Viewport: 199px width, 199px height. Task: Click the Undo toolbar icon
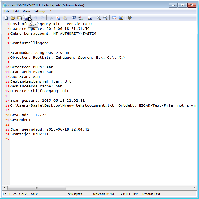[36, 18]
